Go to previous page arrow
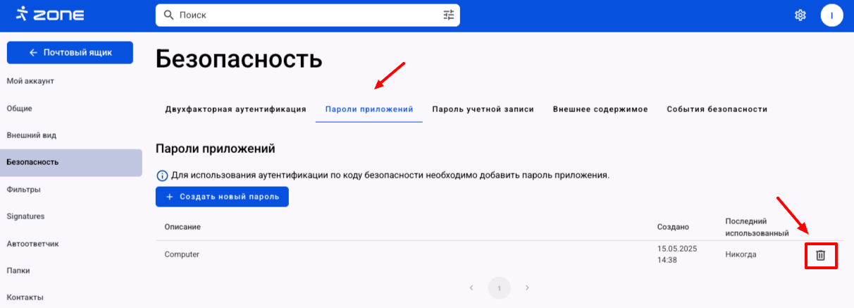The image size is (854, 308). (x=471, y=288)
